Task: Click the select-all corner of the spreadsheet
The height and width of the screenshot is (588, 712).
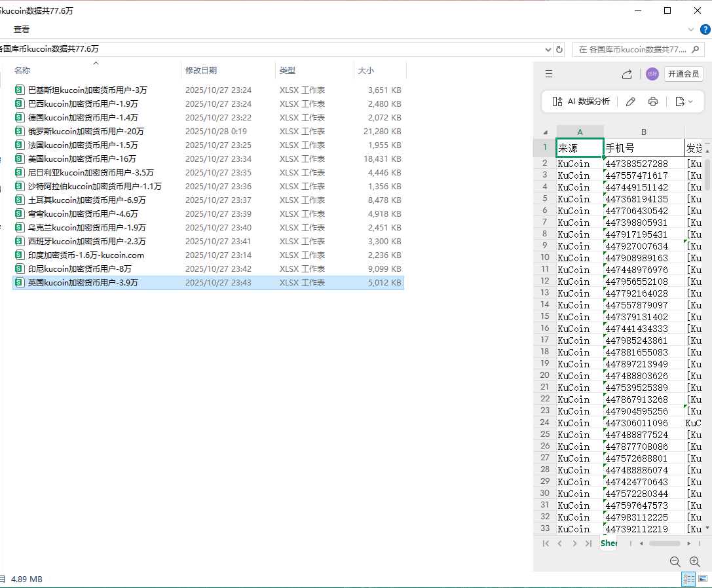Action: pyautogui.click(x=545, y=132)
